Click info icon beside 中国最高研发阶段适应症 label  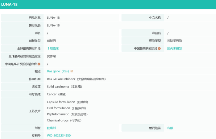(39, 64)
